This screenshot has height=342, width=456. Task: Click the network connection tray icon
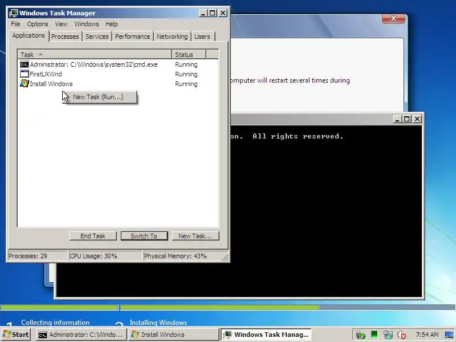pyautogui.click(x=388, y=335)
